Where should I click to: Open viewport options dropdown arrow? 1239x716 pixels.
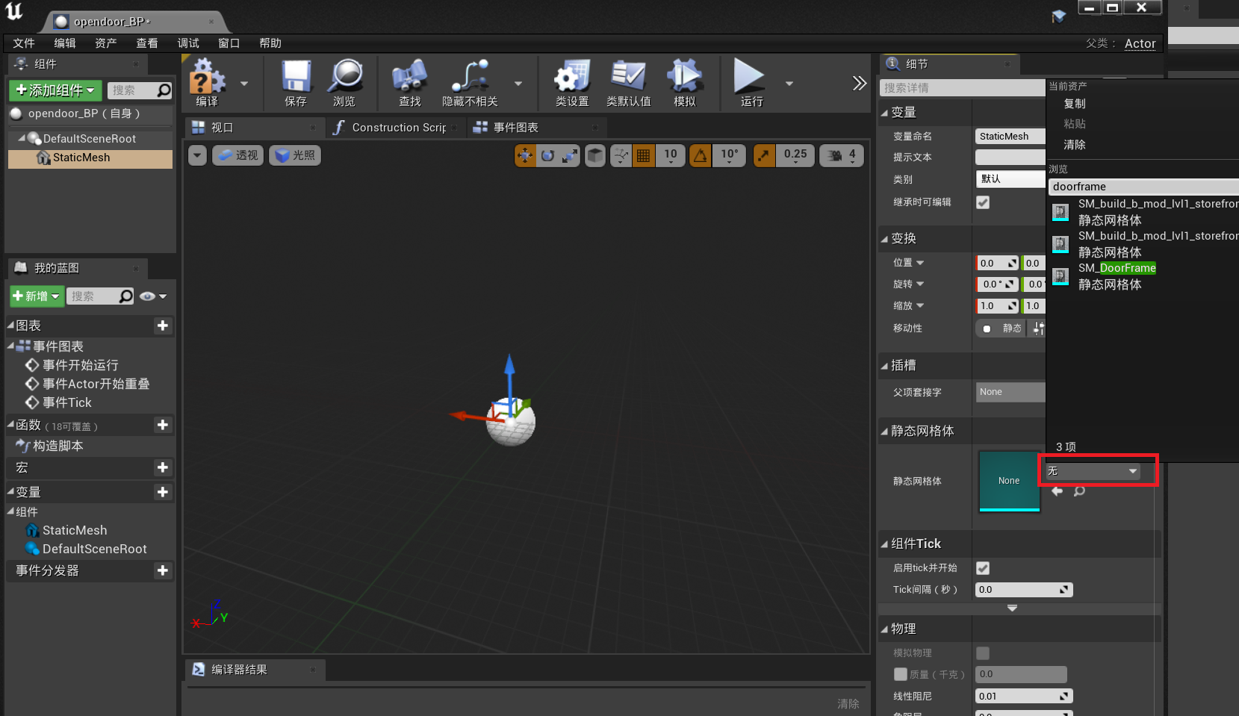[x=196, y=155]
